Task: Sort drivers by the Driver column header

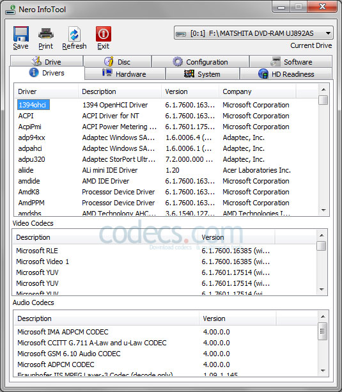Action: [x=46, y=91]
